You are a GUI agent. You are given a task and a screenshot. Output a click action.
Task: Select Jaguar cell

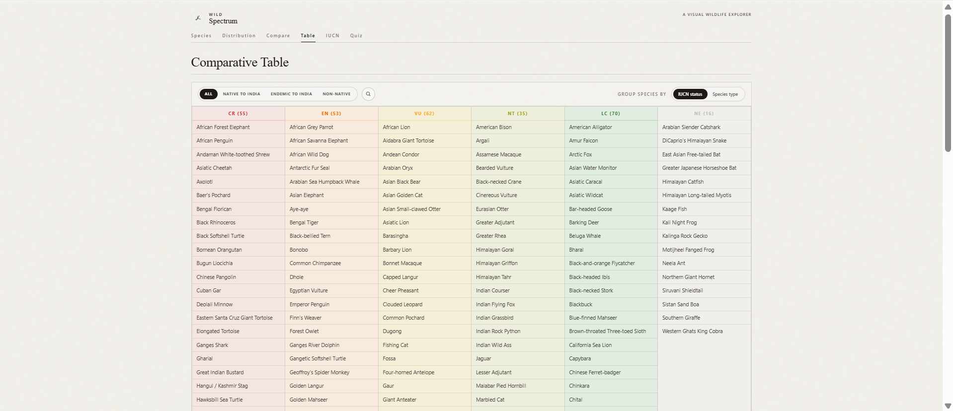pyautogui.click(x=518, y=358)
